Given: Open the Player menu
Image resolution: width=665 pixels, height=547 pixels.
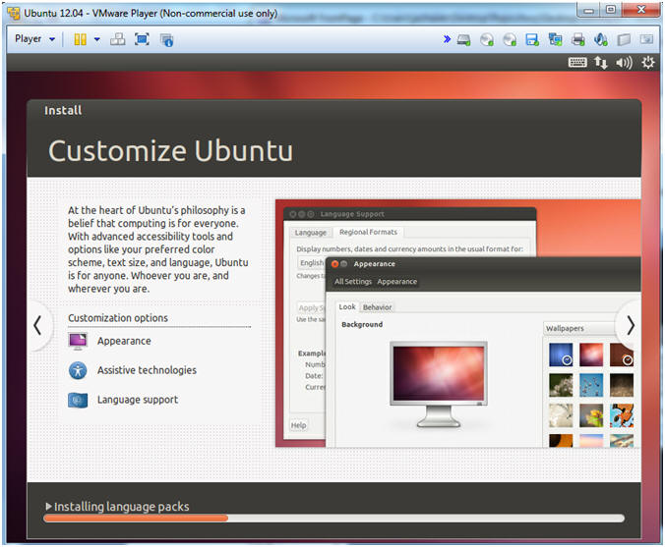Looking at the screenshot, I should tap(34, 39).
